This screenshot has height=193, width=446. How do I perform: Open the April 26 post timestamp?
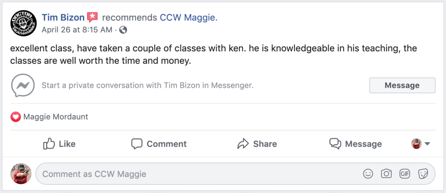(77, 30)
